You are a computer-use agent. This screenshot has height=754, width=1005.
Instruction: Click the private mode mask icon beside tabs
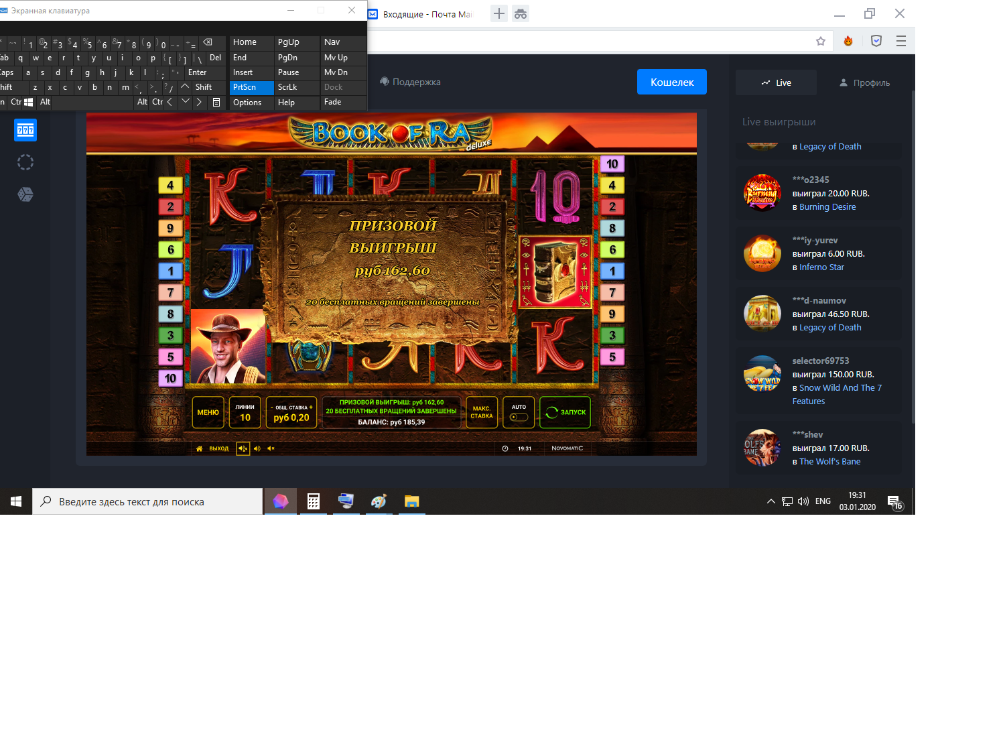coord(521,13)
